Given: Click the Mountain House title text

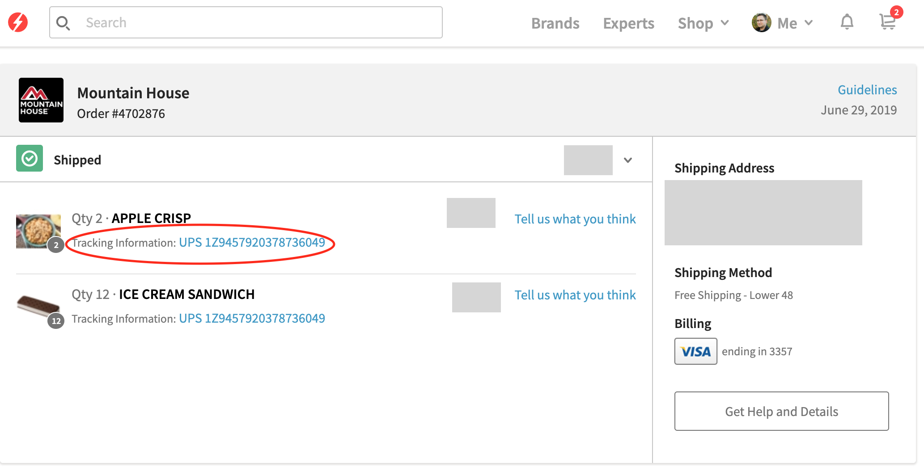Looking at the screenshot, I should [133, 93].
